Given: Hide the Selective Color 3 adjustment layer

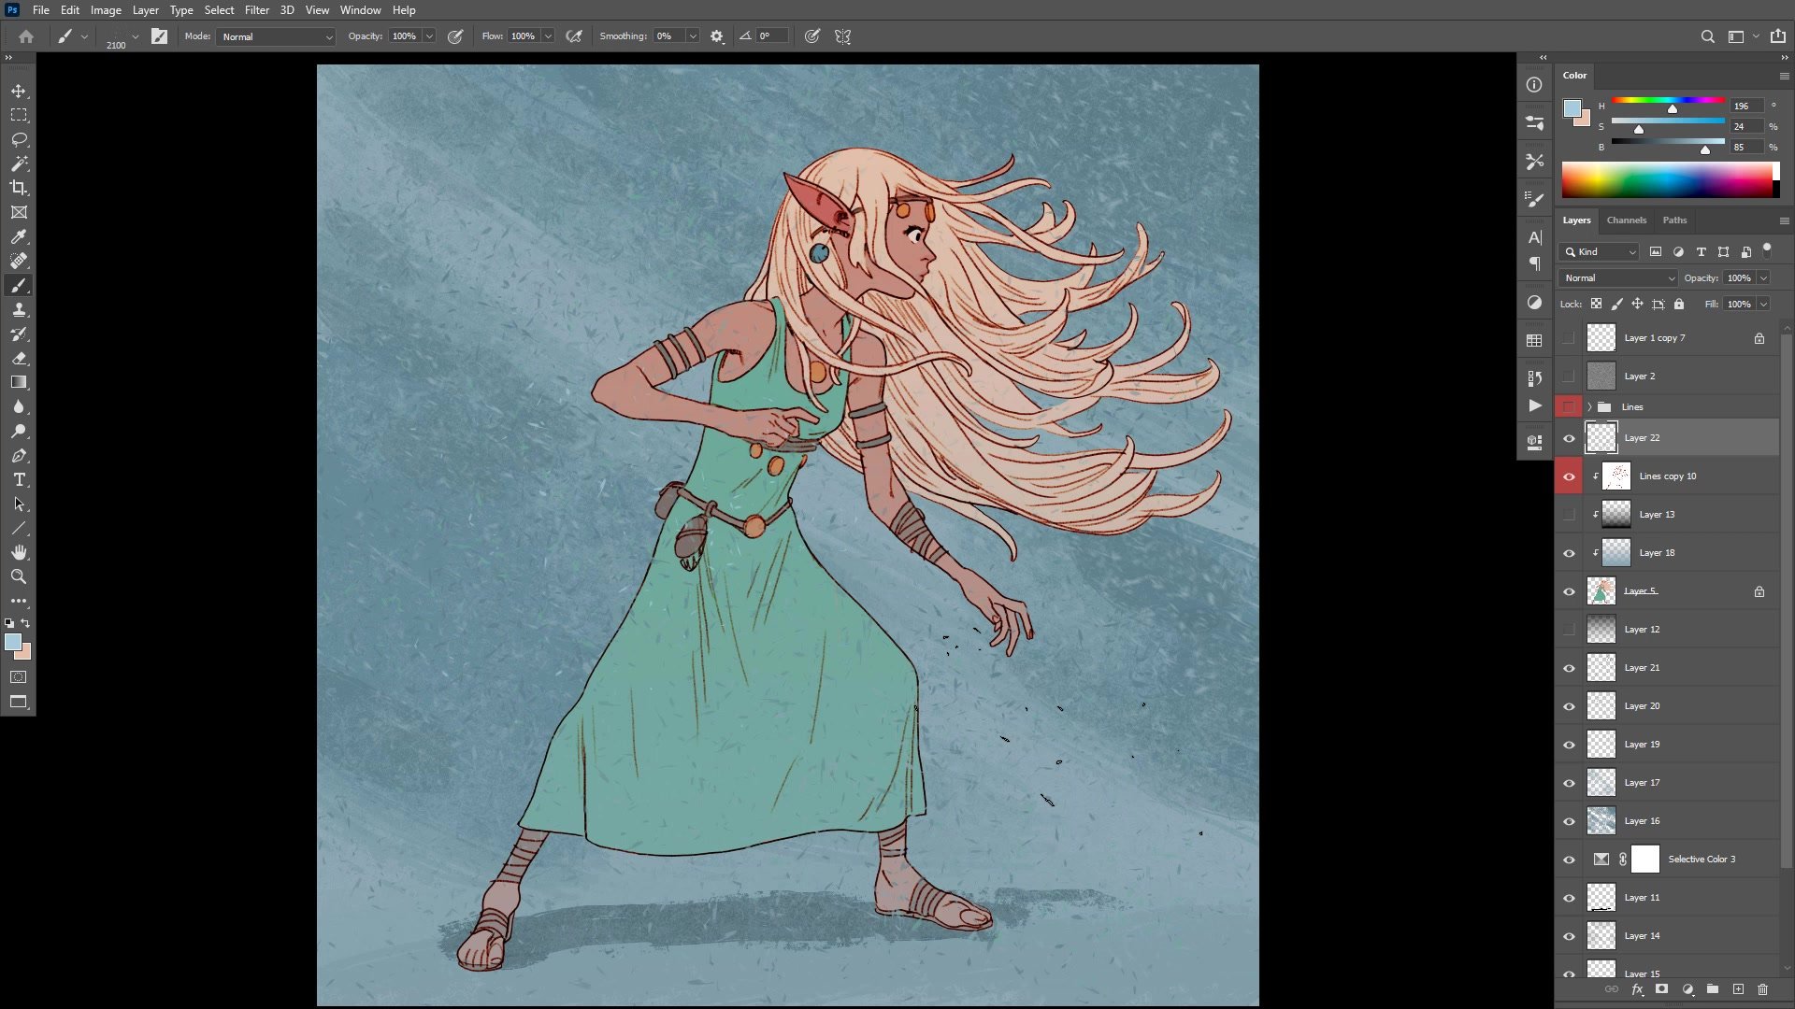Looking at the screenshot, I should [x=1569, y=860].
